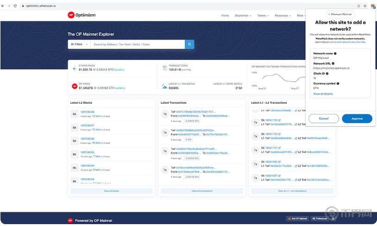Go to the Home nav item

pyautogui.click(x=225, y=15)
